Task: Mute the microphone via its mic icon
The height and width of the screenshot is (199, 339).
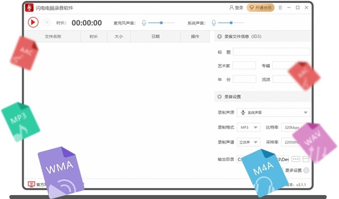Action: point(144,23)
